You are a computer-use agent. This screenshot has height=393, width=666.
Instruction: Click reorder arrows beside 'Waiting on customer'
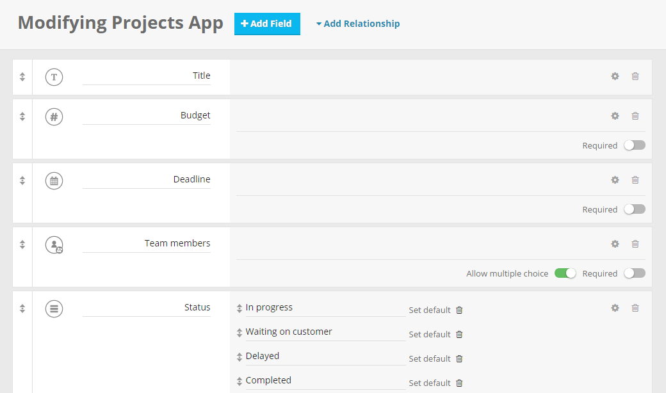[240, 333]
